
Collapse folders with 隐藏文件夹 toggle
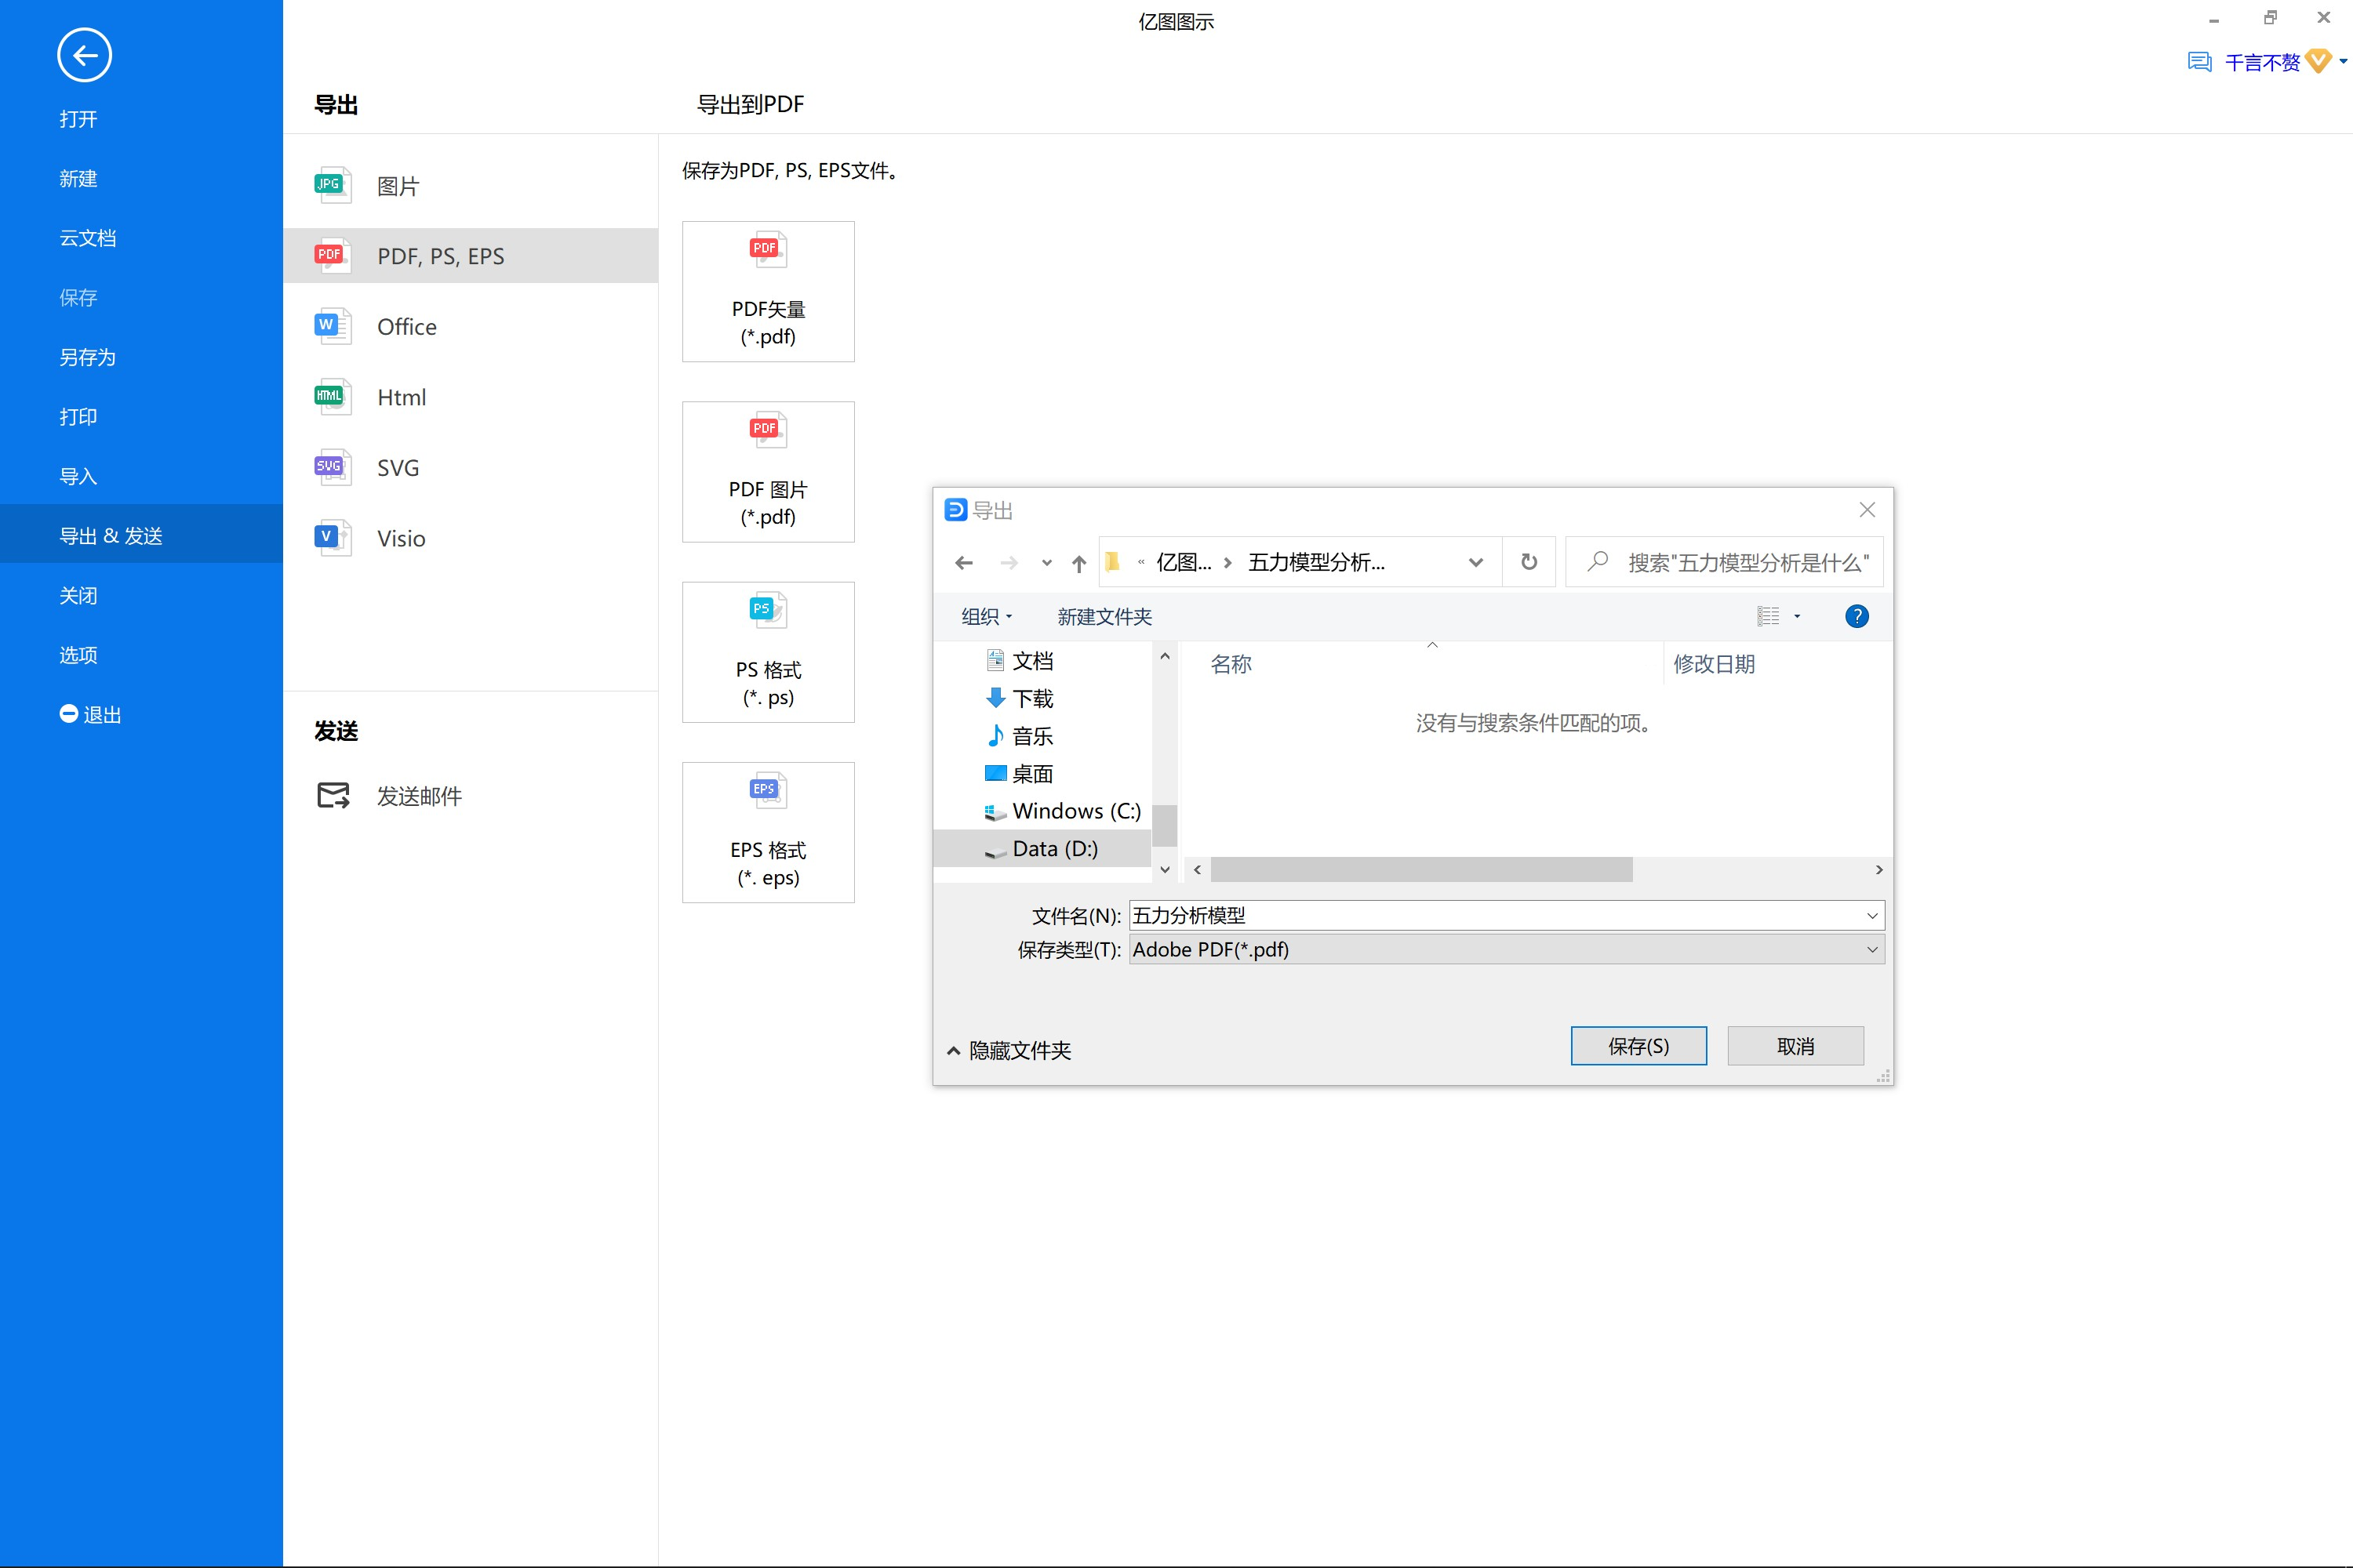[1009, 1050]
